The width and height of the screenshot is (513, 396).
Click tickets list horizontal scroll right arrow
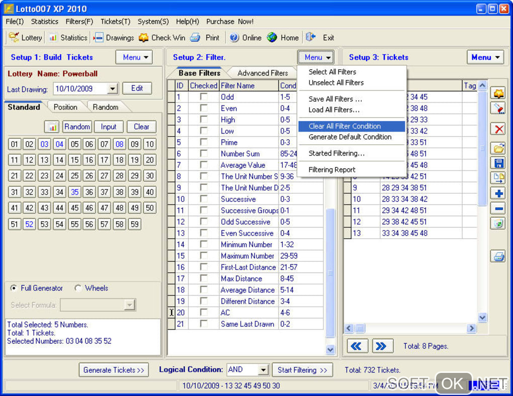click(x=471, y=328)
